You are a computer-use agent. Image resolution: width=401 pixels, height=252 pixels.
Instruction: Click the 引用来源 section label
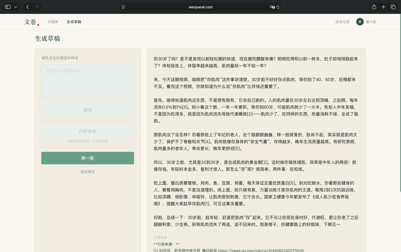[x=160, y=237]
